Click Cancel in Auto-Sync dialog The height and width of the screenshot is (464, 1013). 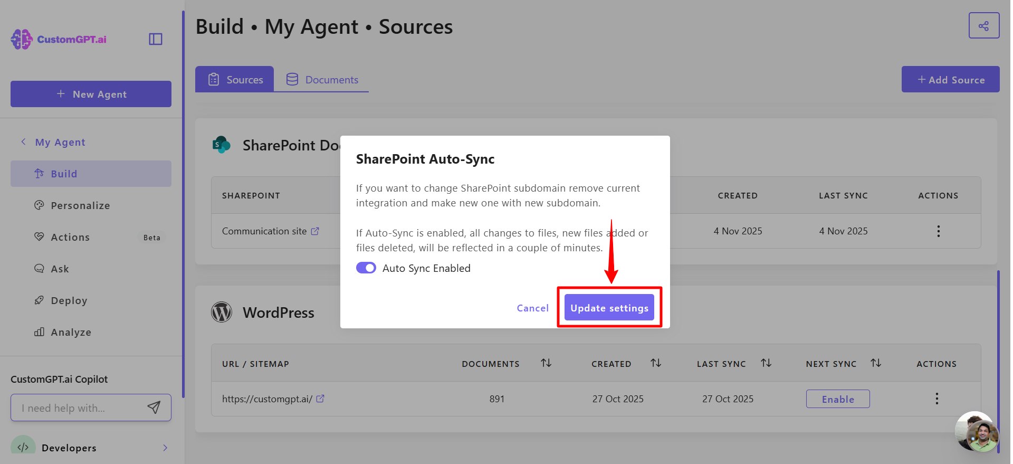tap(533, 308)
